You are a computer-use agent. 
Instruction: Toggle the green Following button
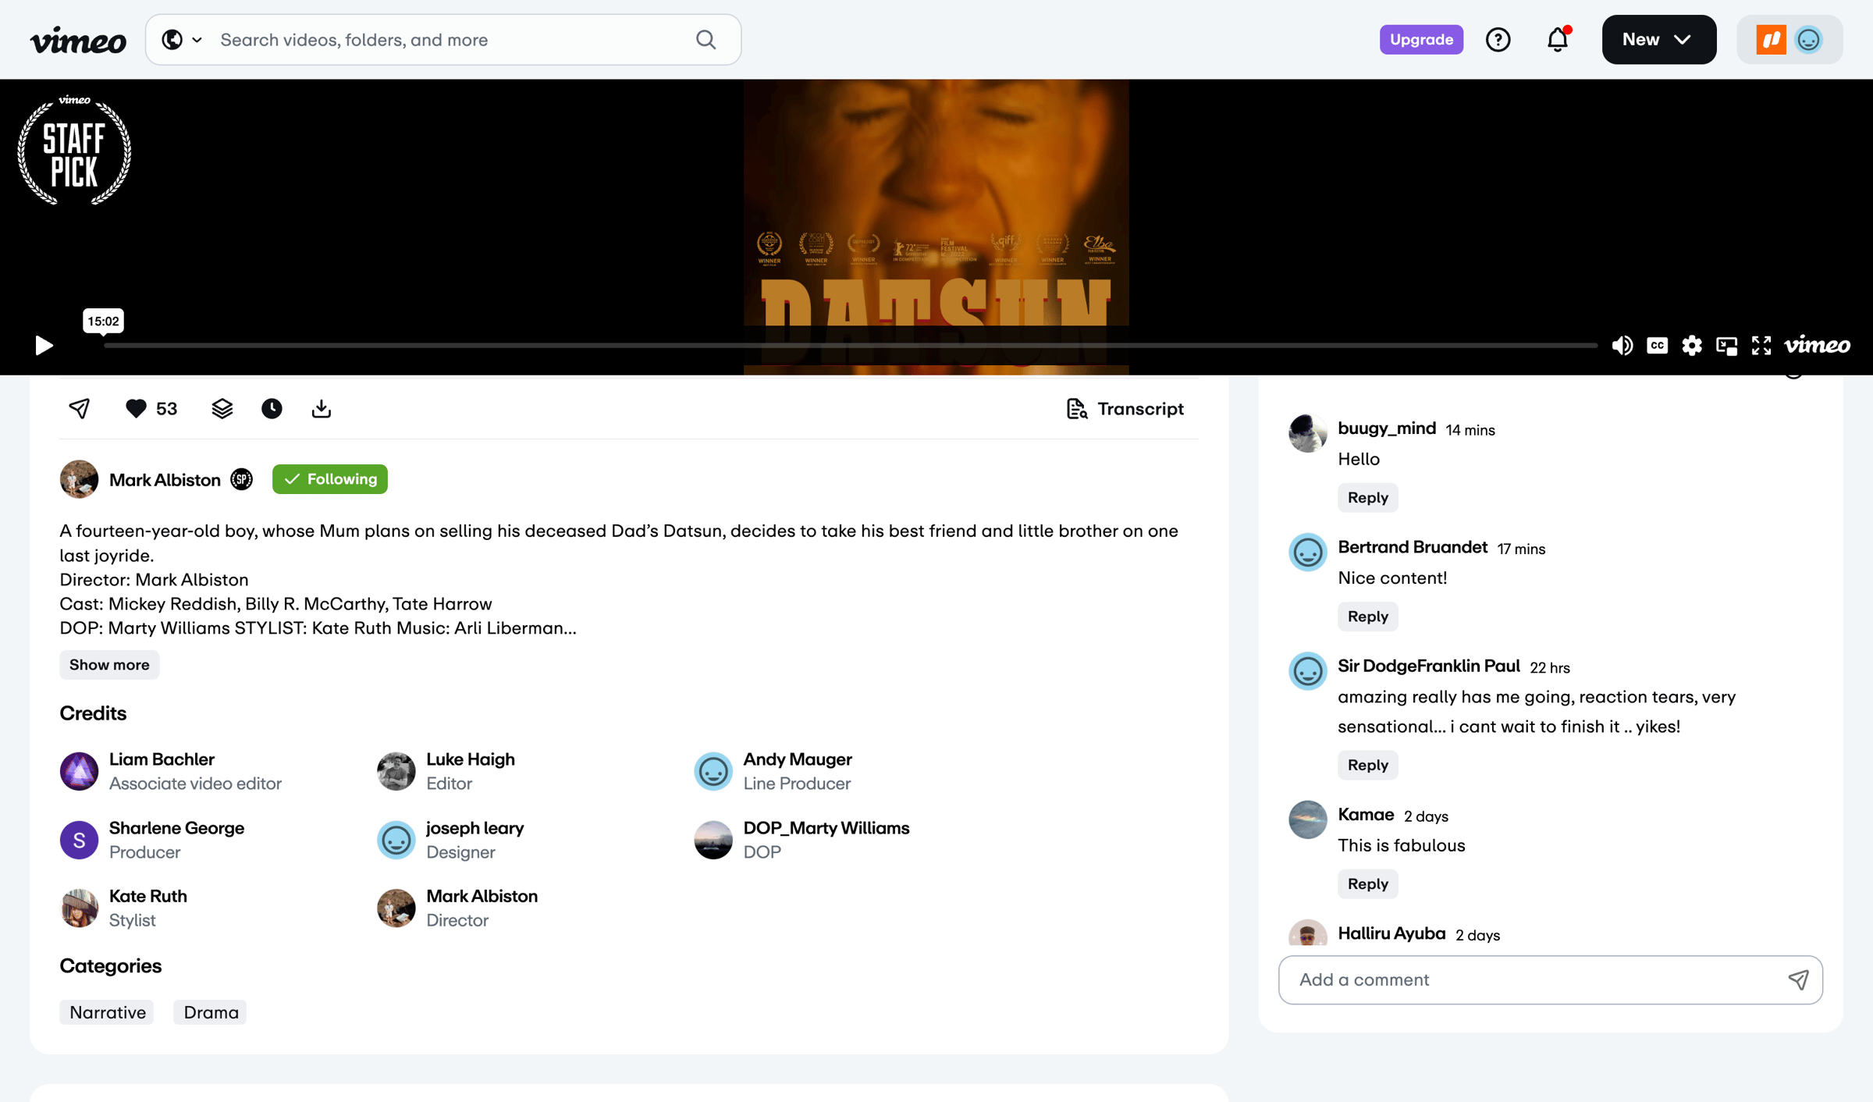point(330,479)
